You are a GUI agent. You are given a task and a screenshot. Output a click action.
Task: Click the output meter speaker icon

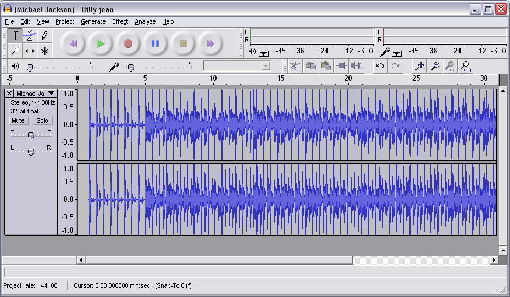point(252,52)
